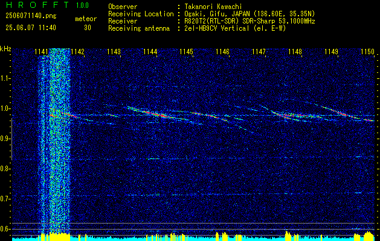Image resolution: width=380 pixels, height=241 pixels.
Task: Click the filename 2506071140.png
Action: click(x=31, y=16)
